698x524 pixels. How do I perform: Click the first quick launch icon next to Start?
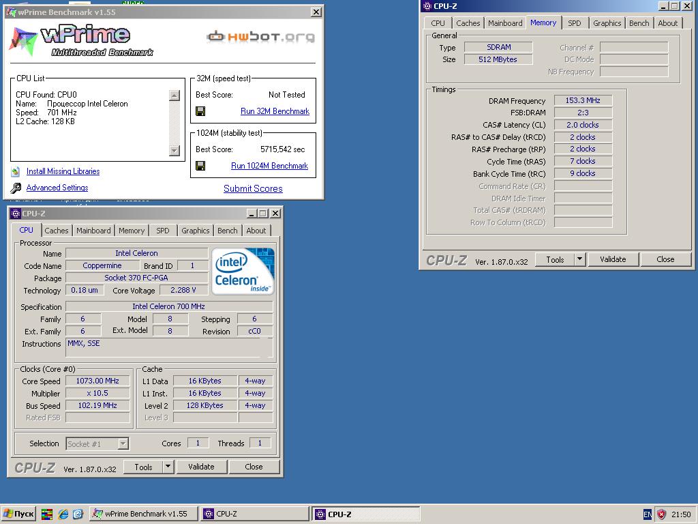pos(47,514)
